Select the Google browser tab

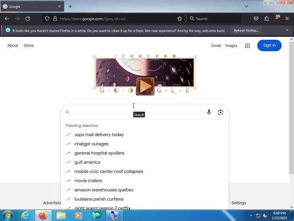click(x=32, y=6)
